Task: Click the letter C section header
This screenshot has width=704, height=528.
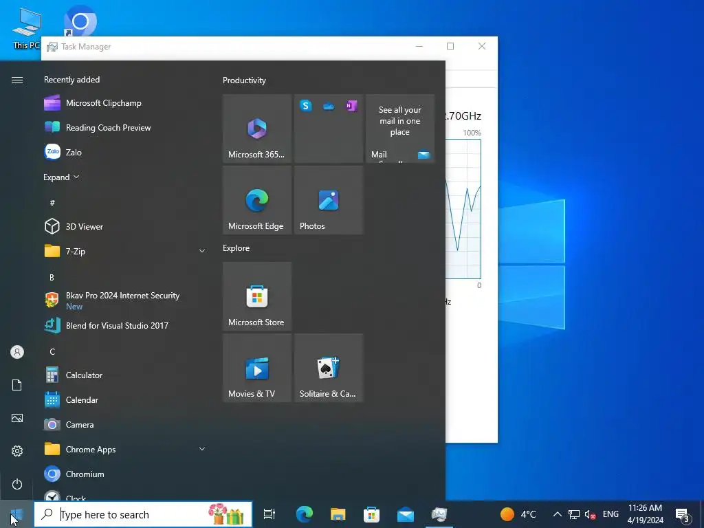Action: click(x=52, y=351)
